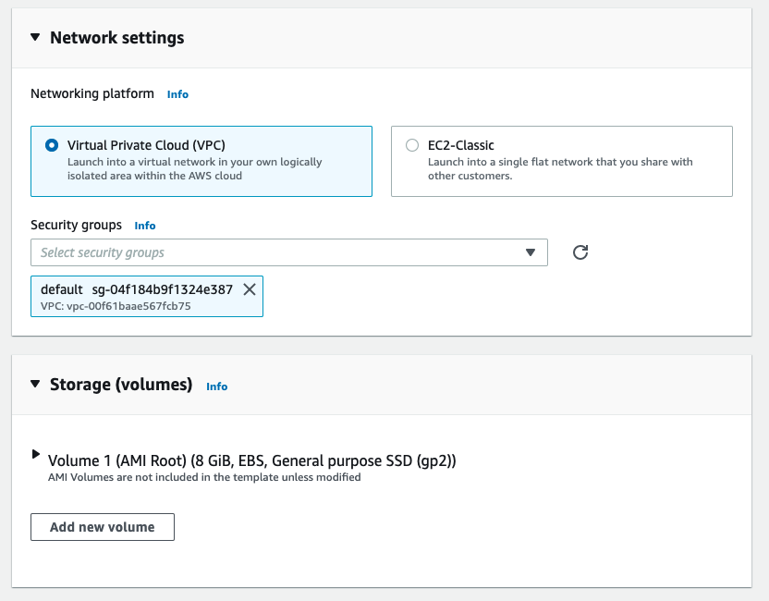
Task: Click the sg-04f184b9f1324e387 group ID
Action: pyautogui.click(x=163, y=289)
